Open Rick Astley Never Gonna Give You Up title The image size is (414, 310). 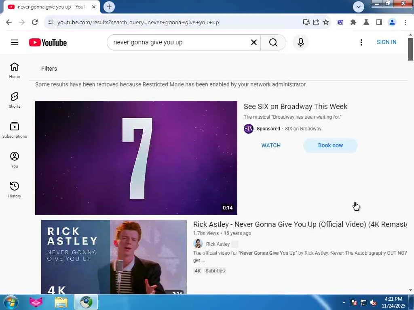(x=300, y=224)
